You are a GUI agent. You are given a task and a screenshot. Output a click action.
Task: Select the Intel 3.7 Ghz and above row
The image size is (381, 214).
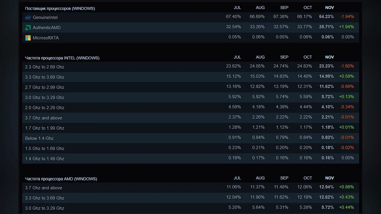43,118
